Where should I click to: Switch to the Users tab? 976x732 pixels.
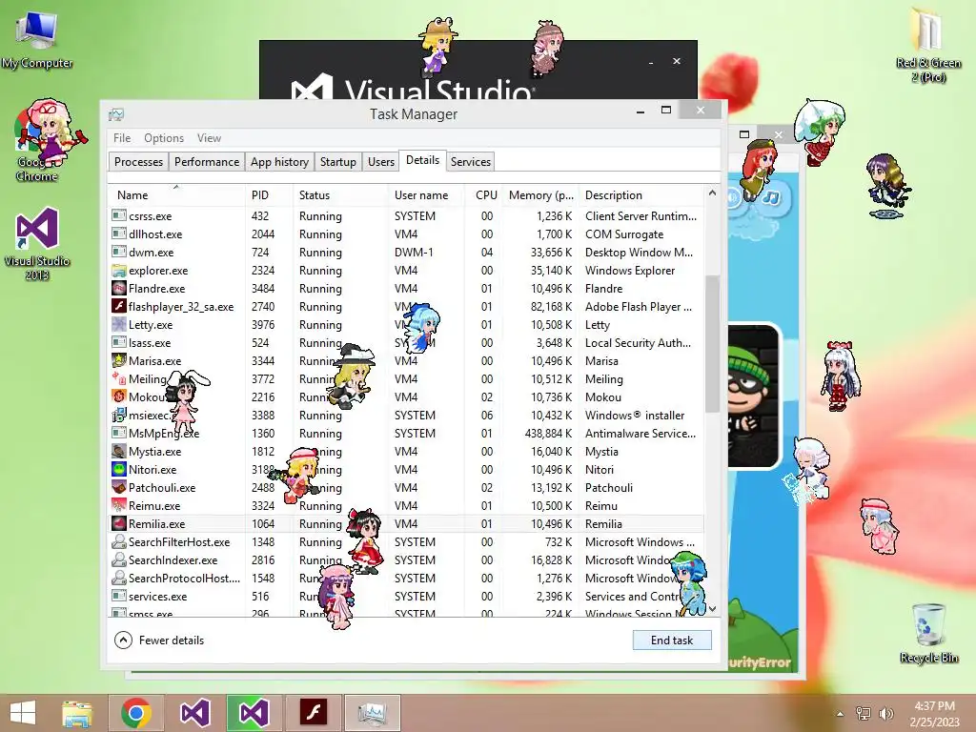[381, 162]
